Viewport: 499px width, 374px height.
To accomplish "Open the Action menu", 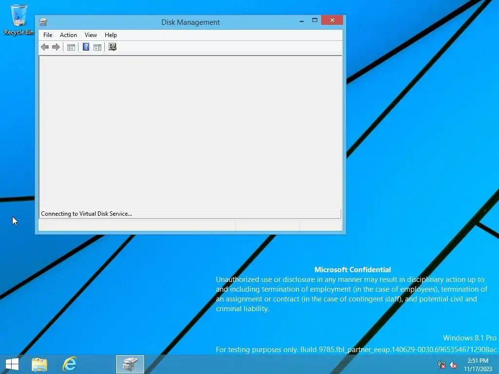I will coord(68,35).
